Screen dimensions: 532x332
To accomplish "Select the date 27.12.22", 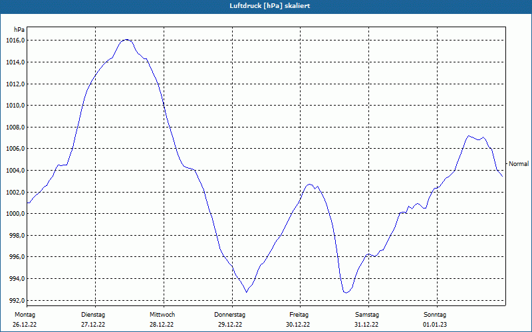I will point(93,325).
